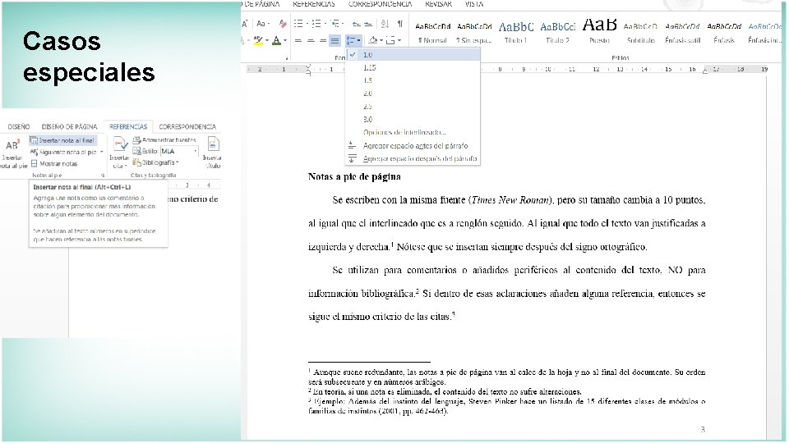Image resolution: width=789 pixels, height=443 pixels.
Task: Click the align left icon
Action: click(x=298, y=41)
